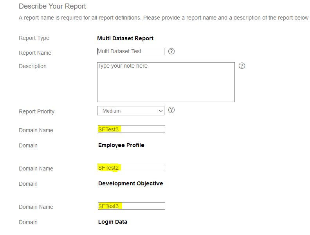This screenshot has width=310, height=235.
Task: Click the Employee Profile domain value
Action: pos(121,145)
